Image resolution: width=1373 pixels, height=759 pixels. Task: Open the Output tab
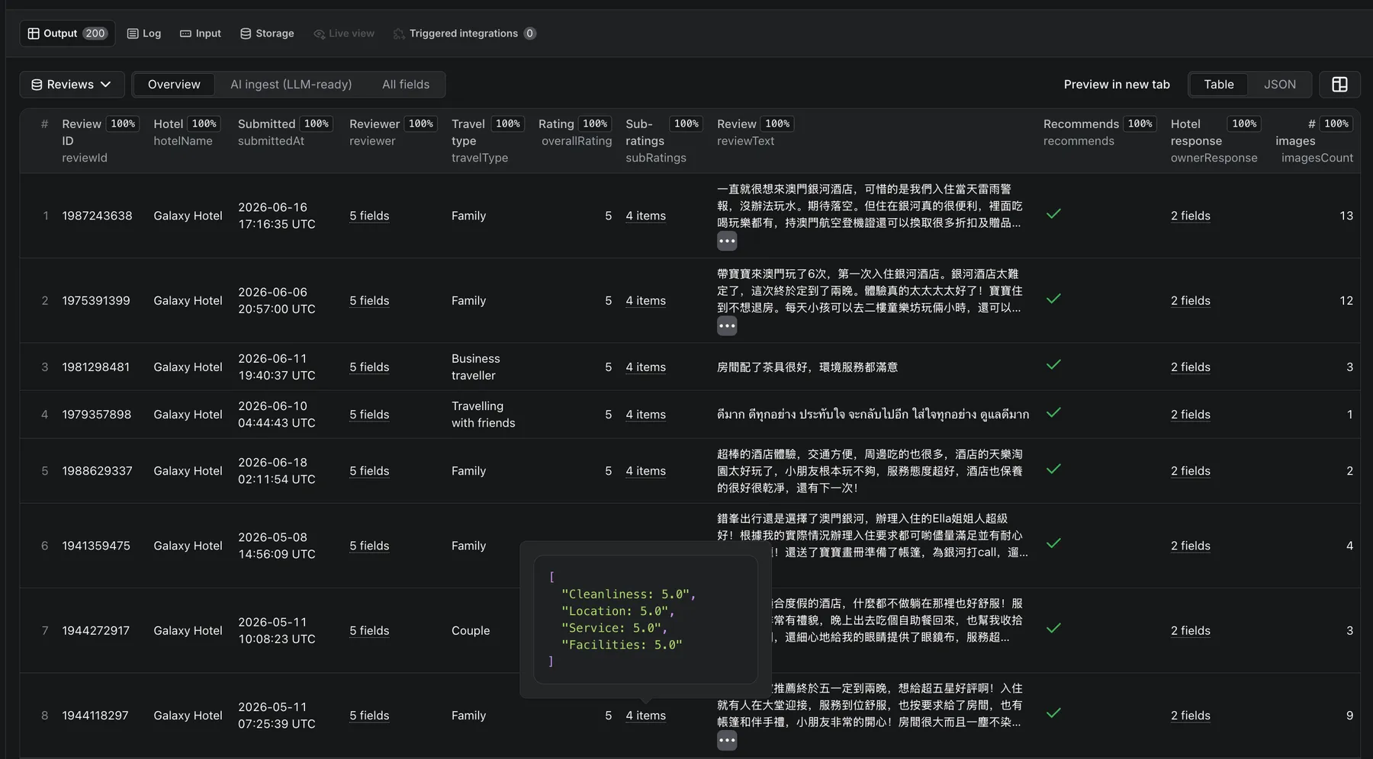[x=67, y=34]
